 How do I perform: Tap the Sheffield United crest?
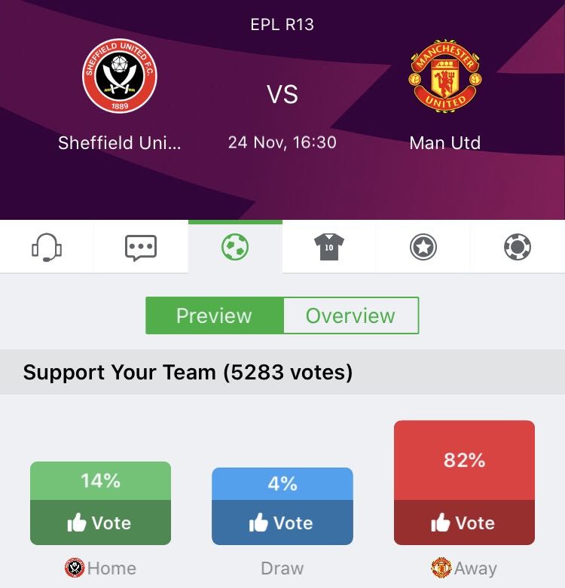pos(119,76)
